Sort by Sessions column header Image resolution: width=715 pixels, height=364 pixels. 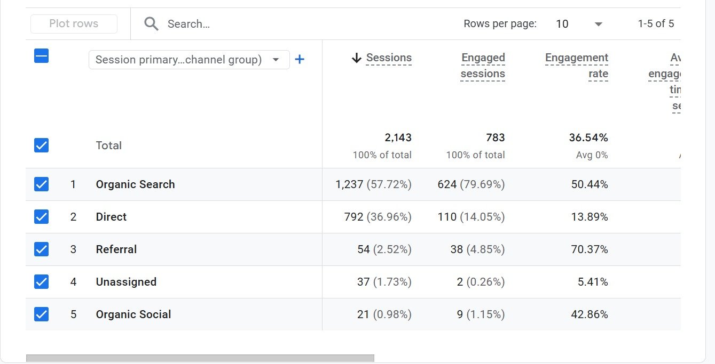pos(388,58)
